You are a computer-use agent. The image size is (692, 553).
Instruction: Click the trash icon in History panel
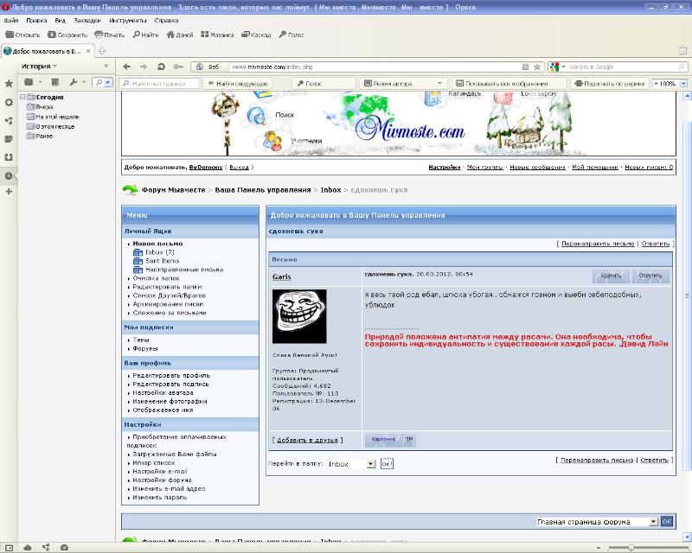point(54,82)
